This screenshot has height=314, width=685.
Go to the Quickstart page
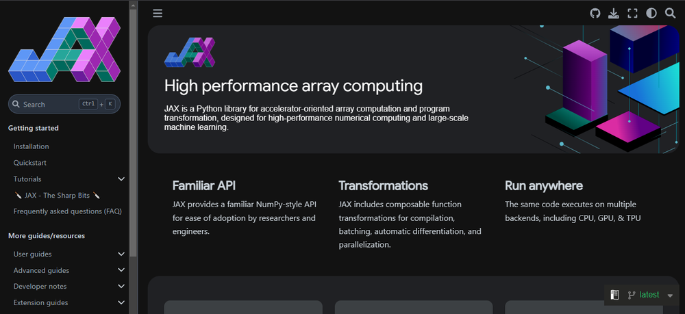29,163
